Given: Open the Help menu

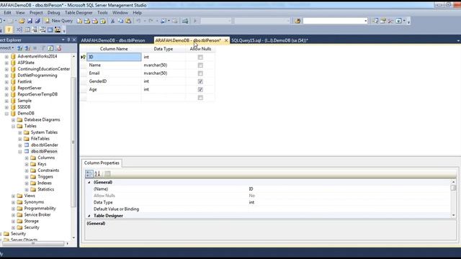Looking at the screenshot, I should (x=138, y=13).
